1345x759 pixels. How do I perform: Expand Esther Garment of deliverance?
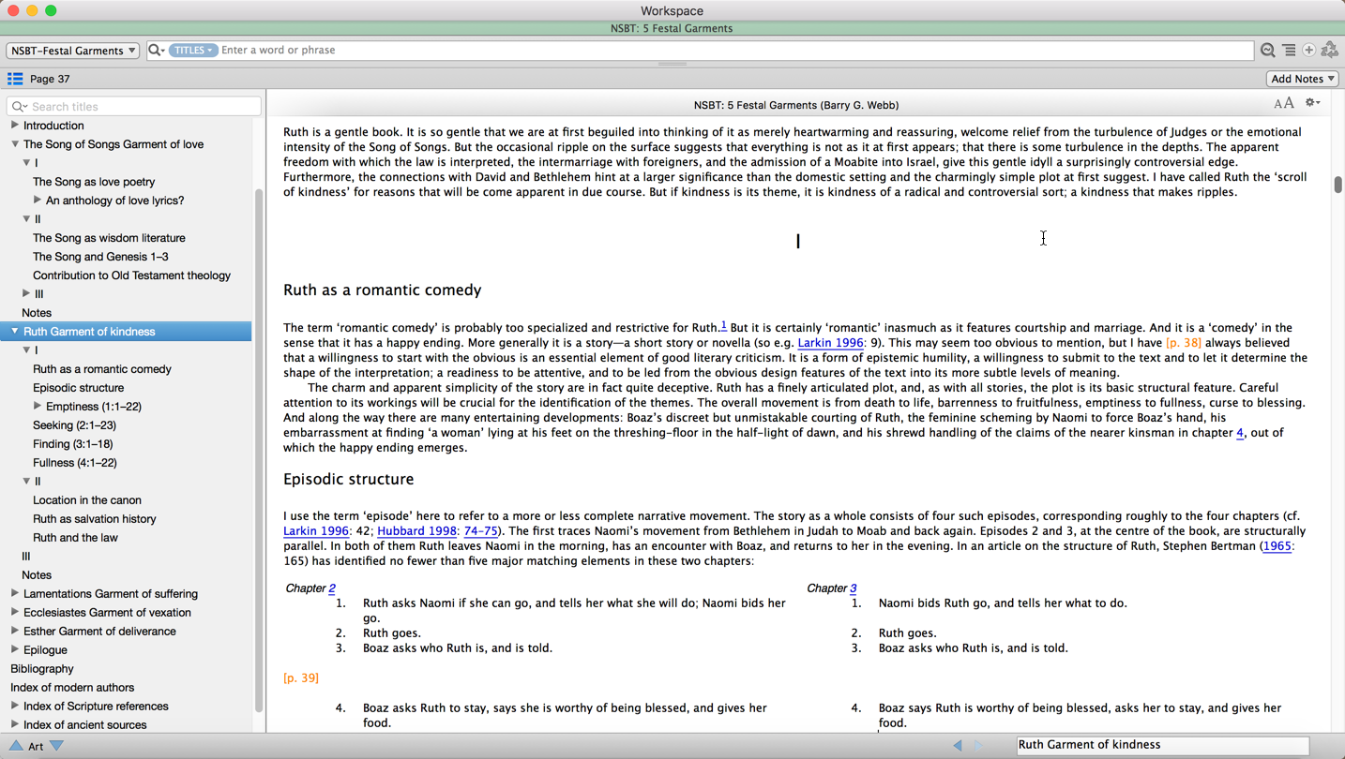pos(14,631)
